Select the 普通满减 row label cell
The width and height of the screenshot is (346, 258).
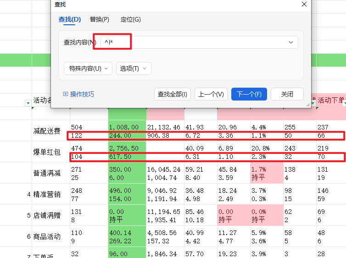point(51,173)
